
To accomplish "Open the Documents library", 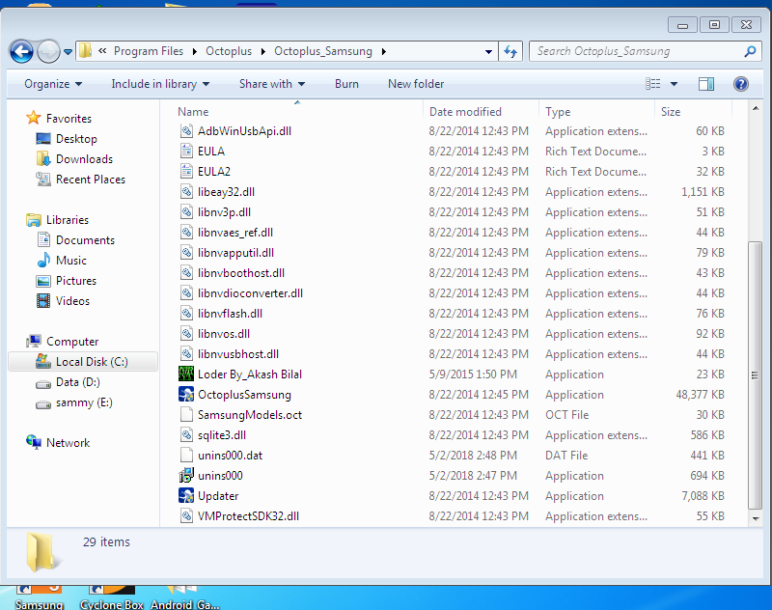I will coord(85,240).
